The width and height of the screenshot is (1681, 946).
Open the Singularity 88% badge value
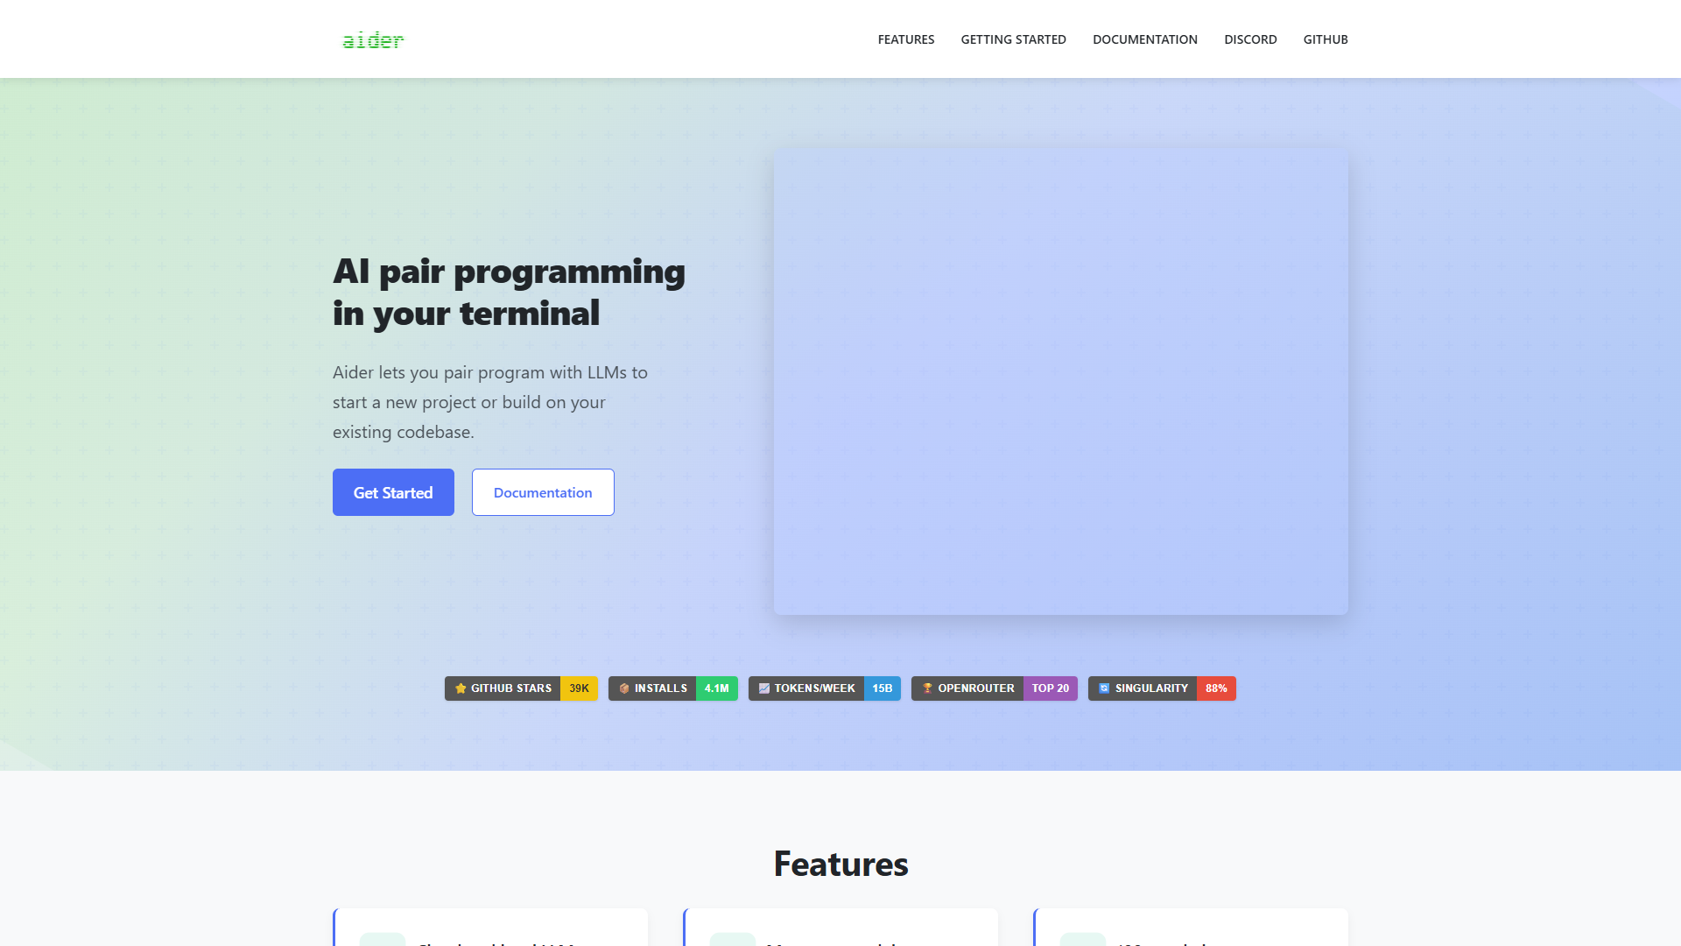tap(1216, 688)
